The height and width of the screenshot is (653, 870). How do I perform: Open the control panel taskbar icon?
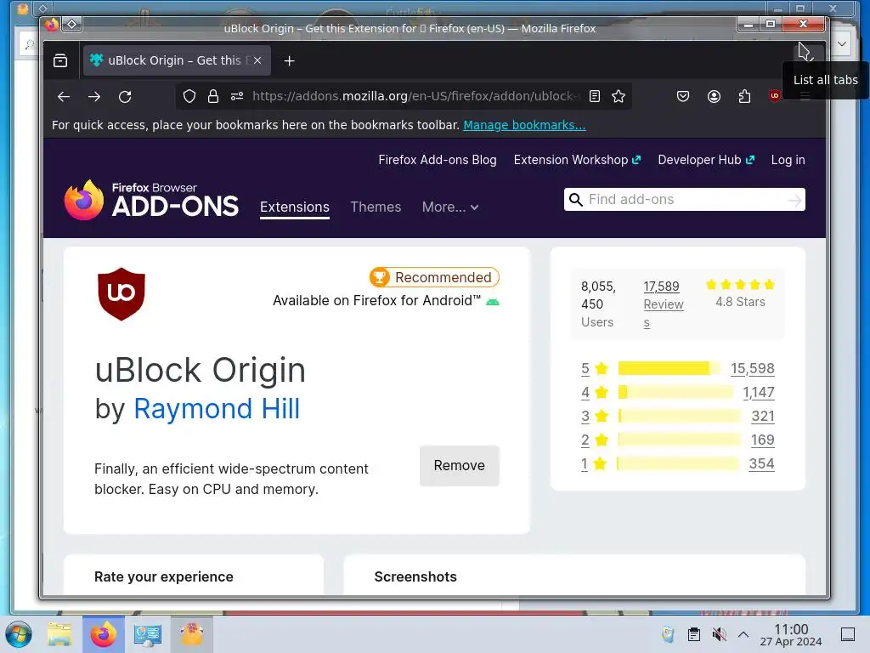[148, 634]
